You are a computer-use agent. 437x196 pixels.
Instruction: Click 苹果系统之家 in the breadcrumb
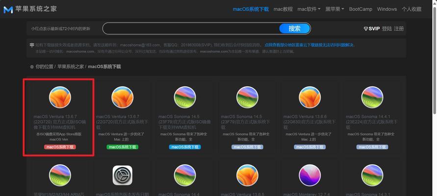click(71, 67)
